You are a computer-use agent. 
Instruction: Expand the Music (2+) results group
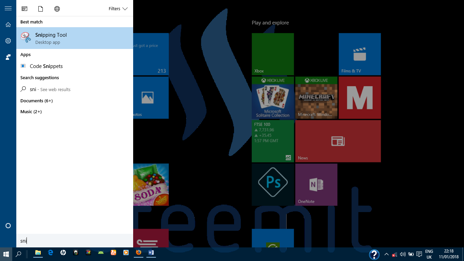tap(31, 111)
